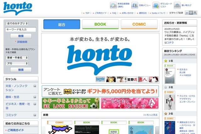Click the honto logo in the header
This screenshot has height=134, width=201.
click(18, 8)
